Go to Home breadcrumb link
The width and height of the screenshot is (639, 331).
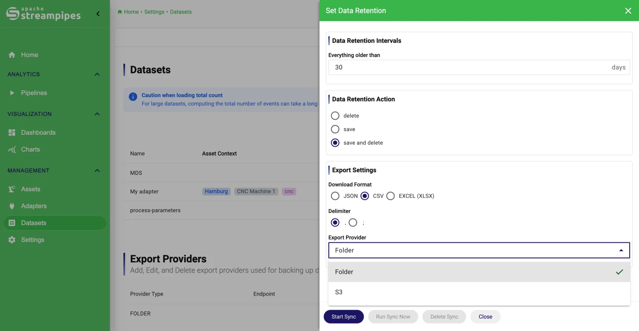(x=131, y=12)
